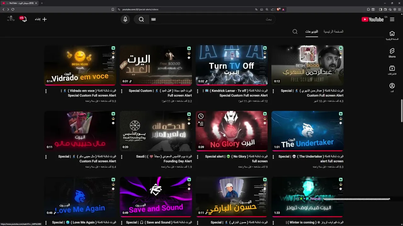This screenshot has width=403, height=226.
Task: Play the يوم التأسيس Saudi Founding Day thumbnail
Action: (x=156, y=131)
